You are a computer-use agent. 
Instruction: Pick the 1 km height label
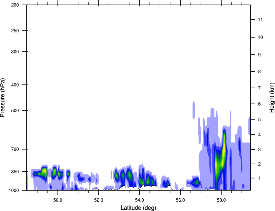(x=259, y=178)
